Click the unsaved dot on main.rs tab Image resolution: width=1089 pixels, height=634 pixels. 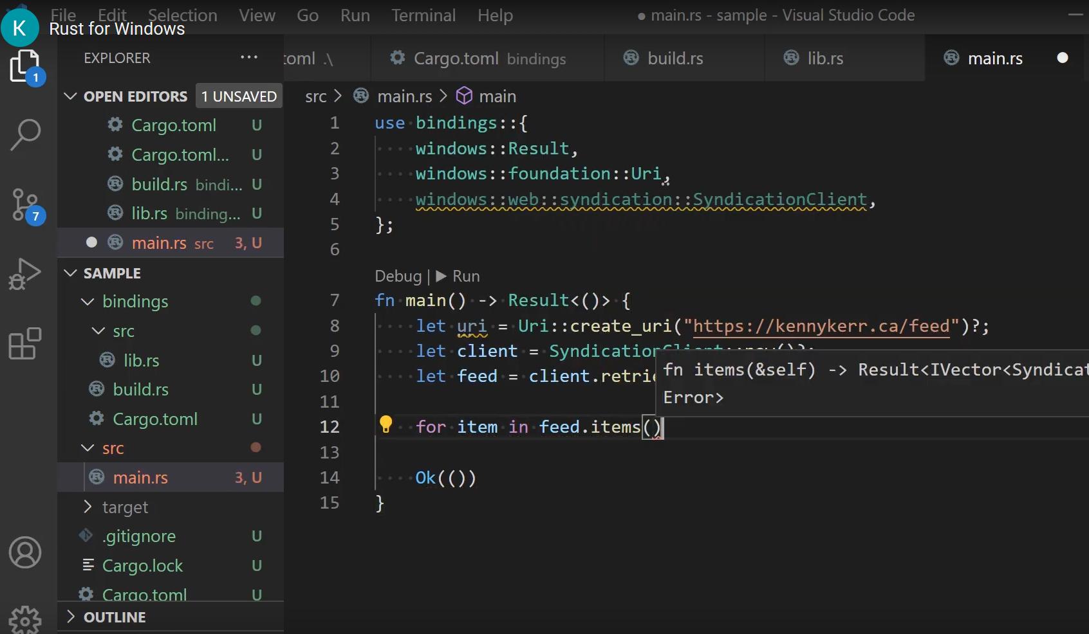[x=1063, y=58]
